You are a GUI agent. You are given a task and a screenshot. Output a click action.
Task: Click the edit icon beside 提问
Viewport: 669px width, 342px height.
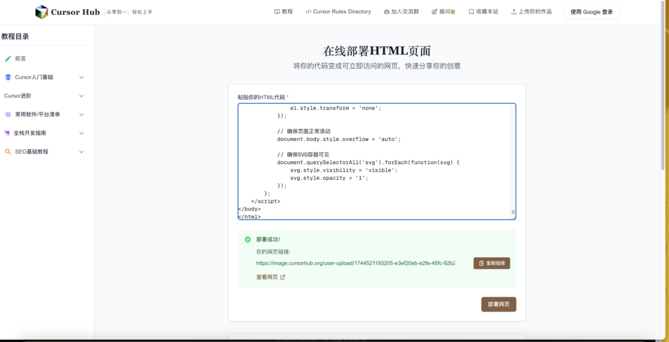[435, 12]
